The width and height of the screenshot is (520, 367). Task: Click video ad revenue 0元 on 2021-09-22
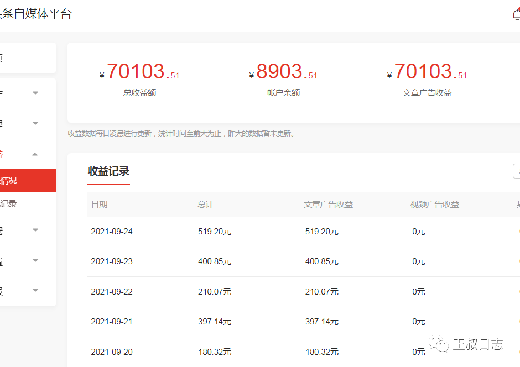pos(419,292)
